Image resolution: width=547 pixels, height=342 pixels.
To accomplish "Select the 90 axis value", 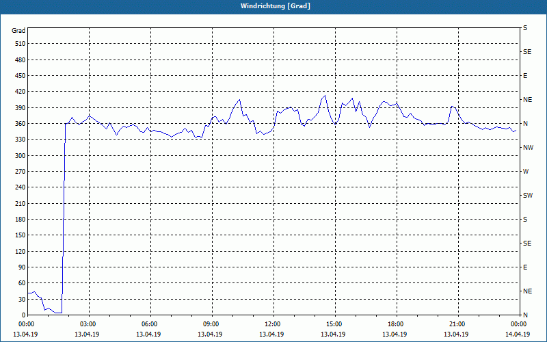I will tap(21, 267).
